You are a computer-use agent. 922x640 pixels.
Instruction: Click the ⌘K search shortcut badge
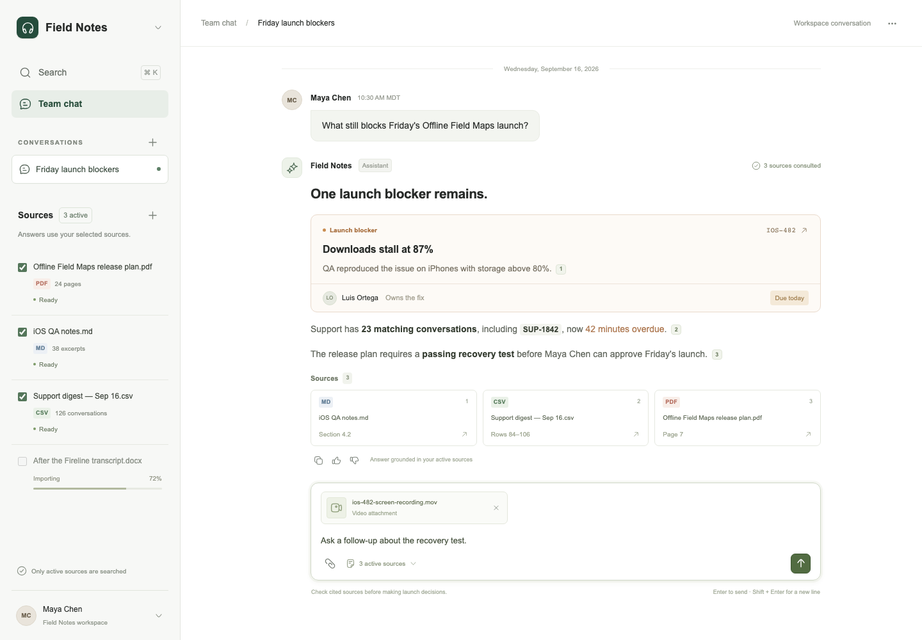(150, 72)
